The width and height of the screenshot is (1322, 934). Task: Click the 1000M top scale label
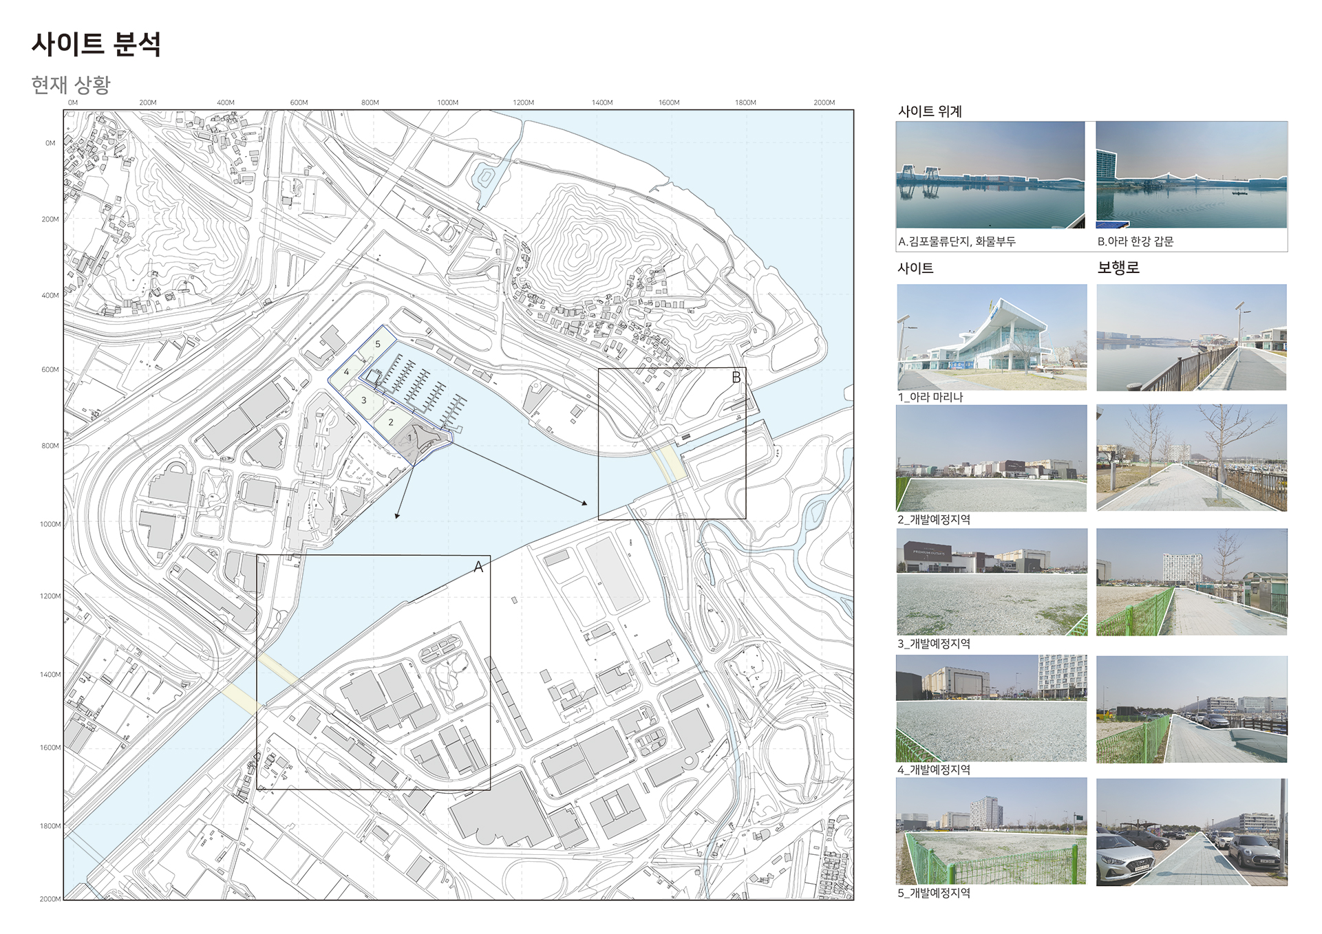coord(447,102)
